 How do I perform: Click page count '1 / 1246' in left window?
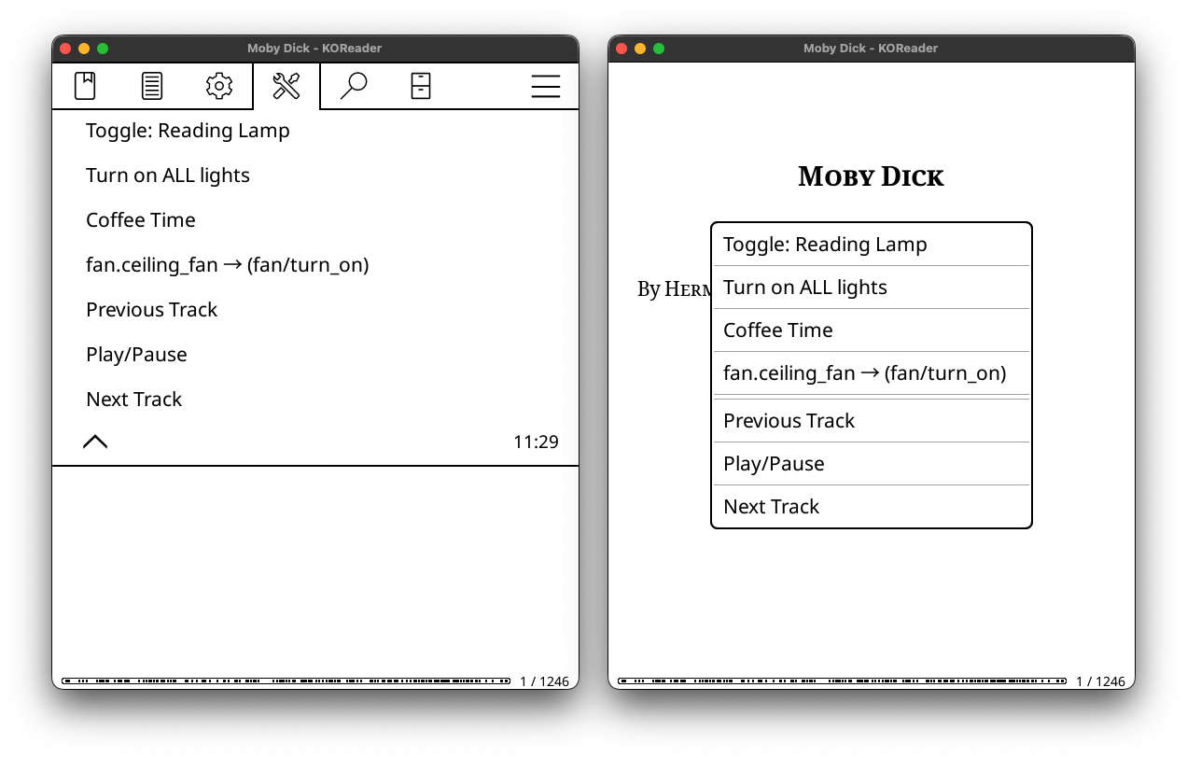(x=544, y=681)
